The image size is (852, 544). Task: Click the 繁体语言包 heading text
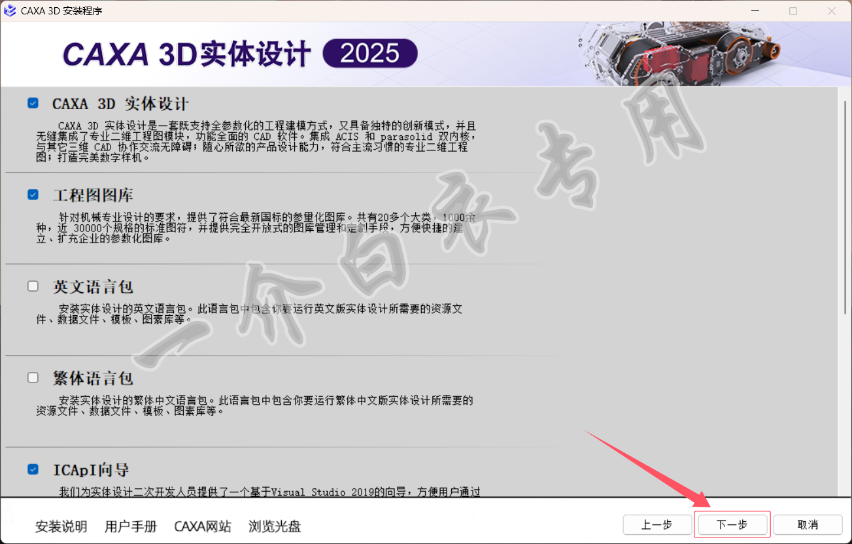click(94, 379)
